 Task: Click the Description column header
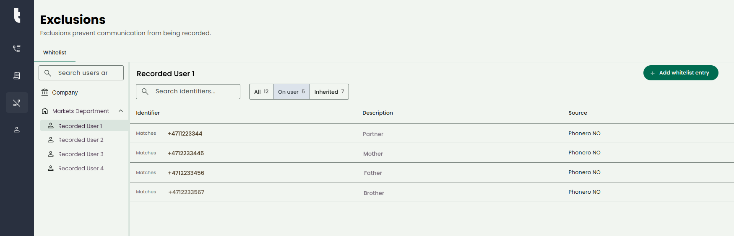point(377,113)
